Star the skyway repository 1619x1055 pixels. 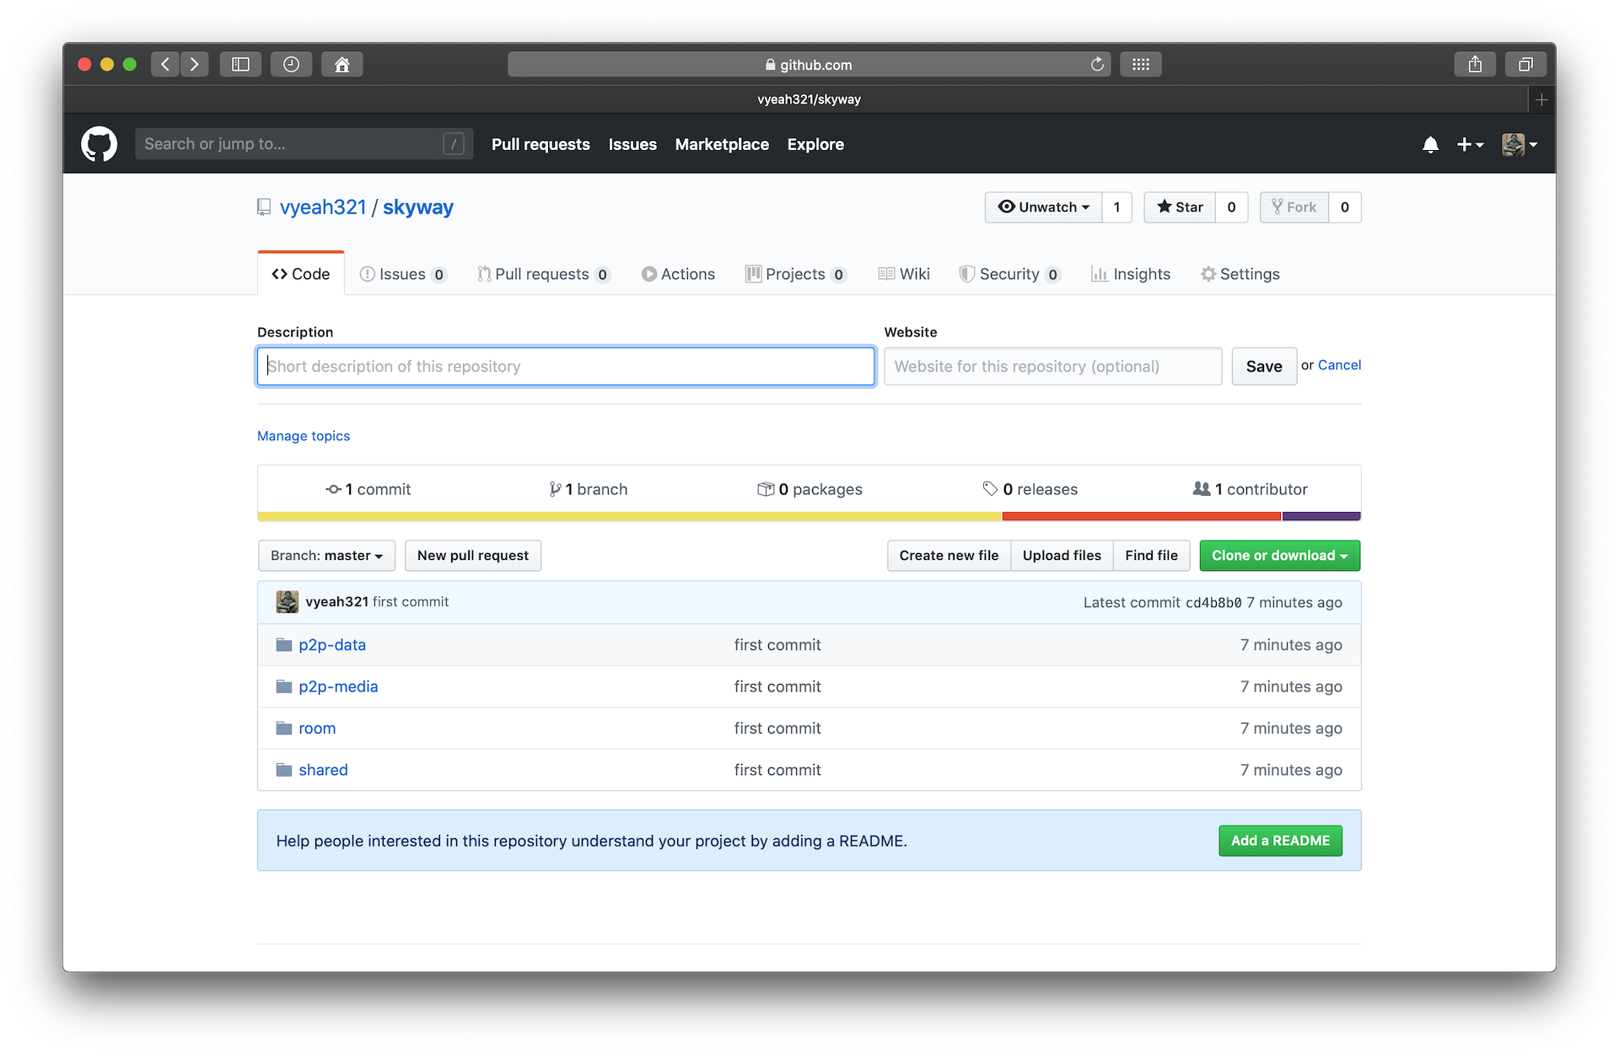(1180, 207)
